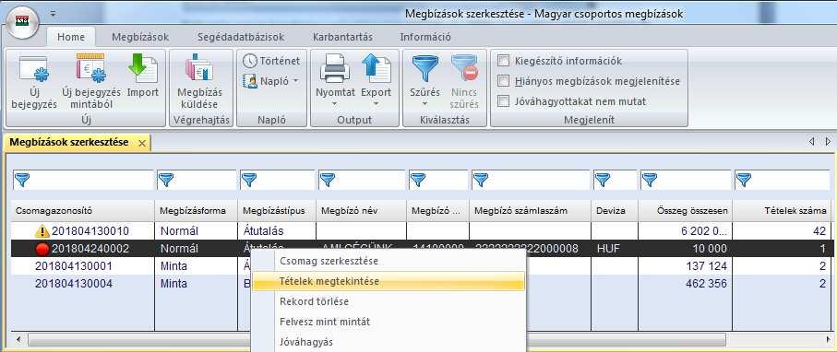Enable Kiegészítő információk checkbox
The width and height of the screenshot is (837, 352).
point(503,62)
